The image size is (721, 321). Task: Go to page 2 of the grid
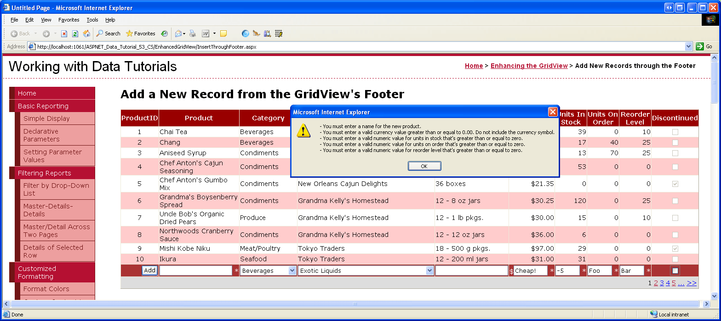(x=656, y=283)
